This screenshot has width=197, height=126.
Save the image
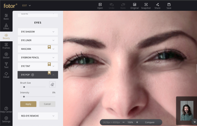click(x=169, y=6)
